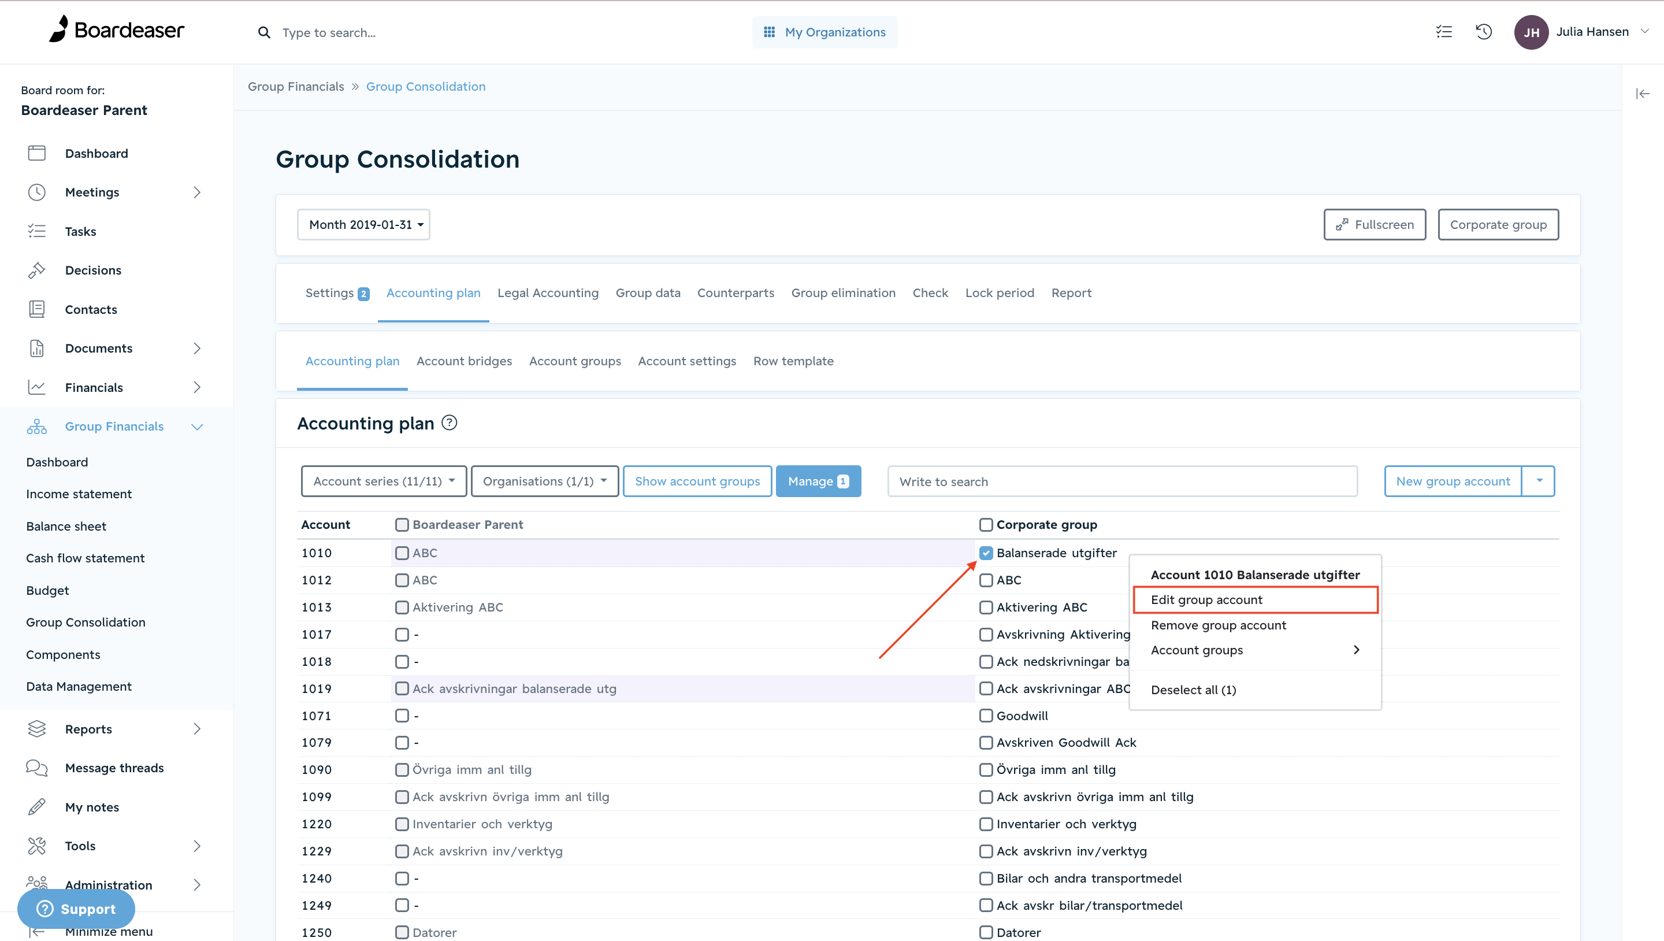Click account number 1019
Screen dimensions: 1664x941
(317, 689)
